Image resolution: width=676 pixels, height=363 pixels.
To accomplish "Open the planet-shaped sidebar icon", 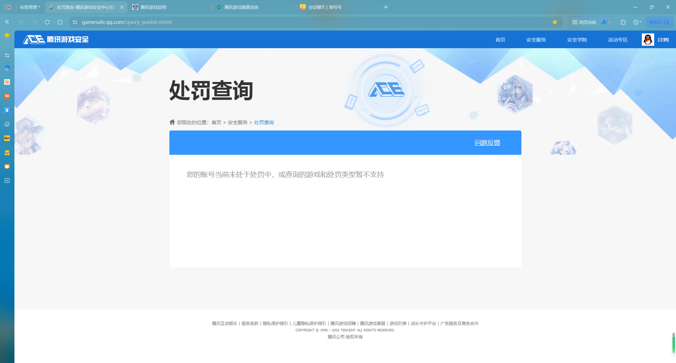I will 7,124.
